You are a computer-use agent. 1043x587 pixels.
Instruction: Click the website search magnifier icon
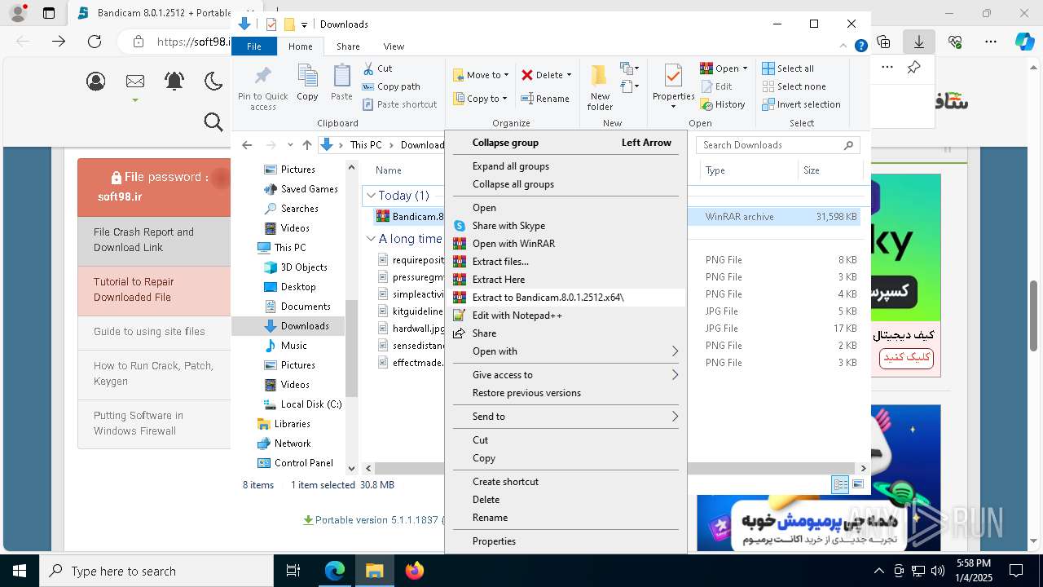(x=213, y=122)
